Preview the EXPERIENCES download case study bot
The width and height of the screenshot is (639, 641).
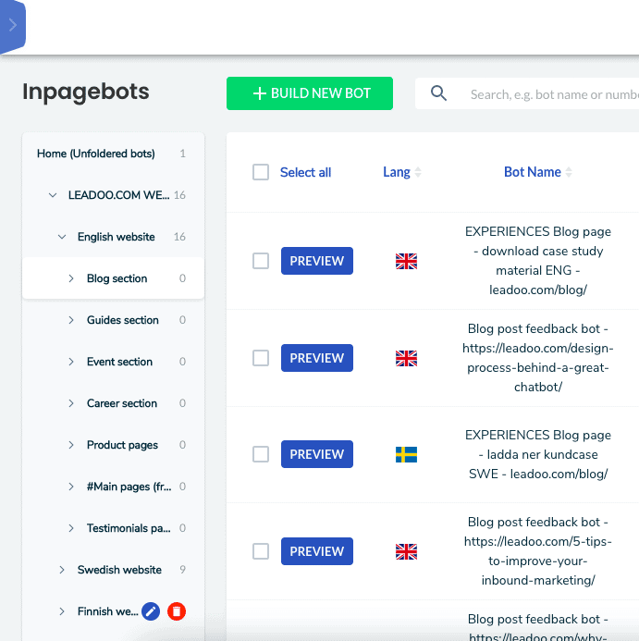pos(317,261)
